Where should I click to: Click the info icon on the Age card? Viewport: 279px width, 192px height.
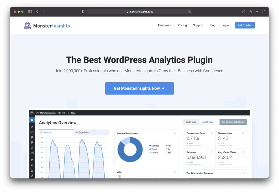(175, 172)
